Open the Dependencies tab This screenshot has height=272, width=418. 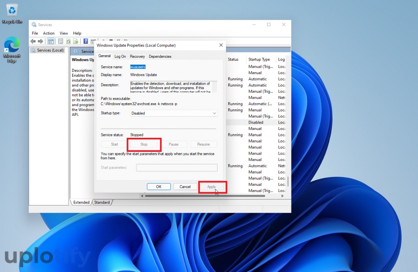coord(160,56)
